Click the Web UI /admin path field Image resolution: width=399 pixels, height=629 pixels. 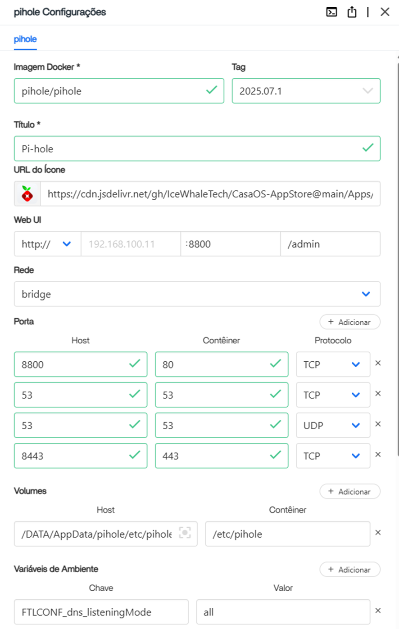[330, 244]
